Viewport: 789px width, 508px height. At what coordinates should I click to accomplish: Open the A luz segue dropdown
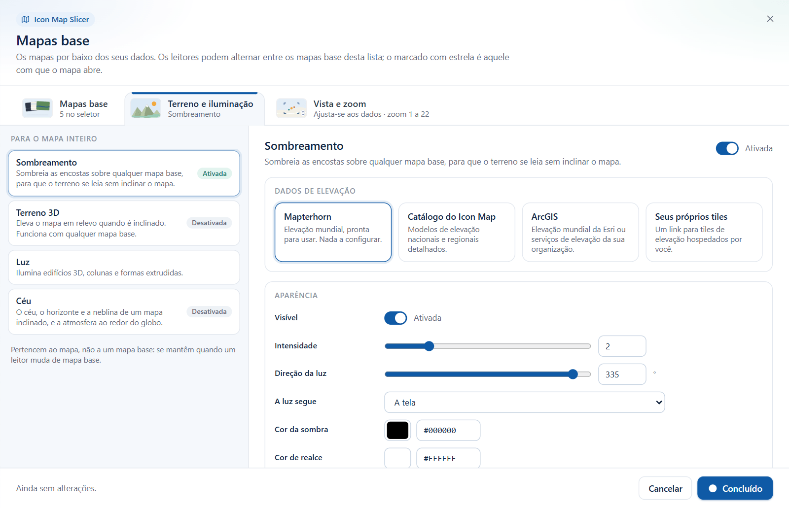524,402
